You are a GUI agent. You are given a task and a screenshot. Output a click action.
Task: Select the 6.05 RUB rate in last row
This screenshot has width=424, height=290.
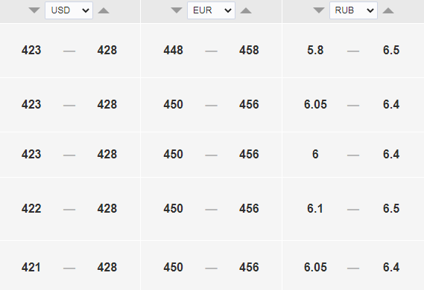pos(315,268)
